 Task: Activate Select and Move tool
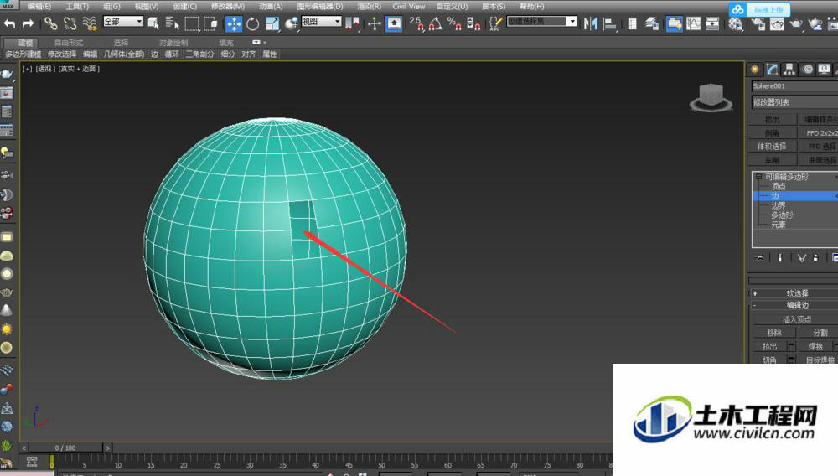[x=234, y=23]
